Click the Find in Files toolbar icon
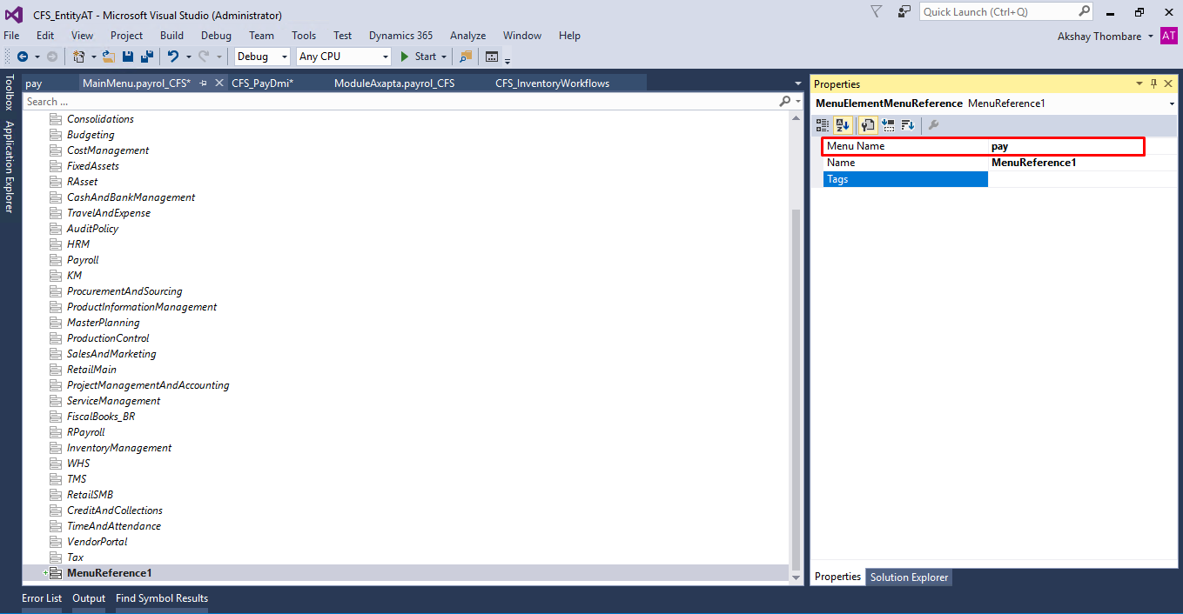This screenshot has height=614, width=1183. [x=466, y=57]
